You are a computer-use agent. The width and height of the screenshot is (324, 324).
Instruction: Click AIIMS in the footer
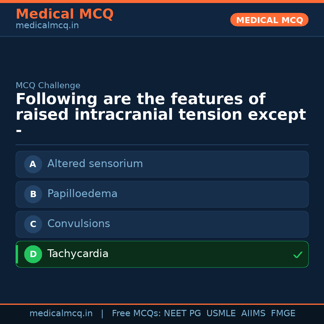click(253, 313)
